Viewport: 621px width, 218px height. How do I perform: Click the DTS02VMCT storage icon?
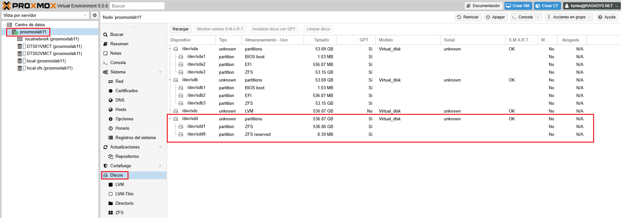[x=20, y=53]
